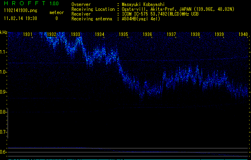Click the 1932 time marker
Viewport: 251px width, 160px height.
(x=52, y=34)
